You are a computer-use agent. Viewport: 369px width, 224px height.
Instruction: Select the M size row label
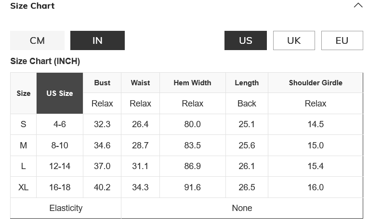tap(23, 145)
